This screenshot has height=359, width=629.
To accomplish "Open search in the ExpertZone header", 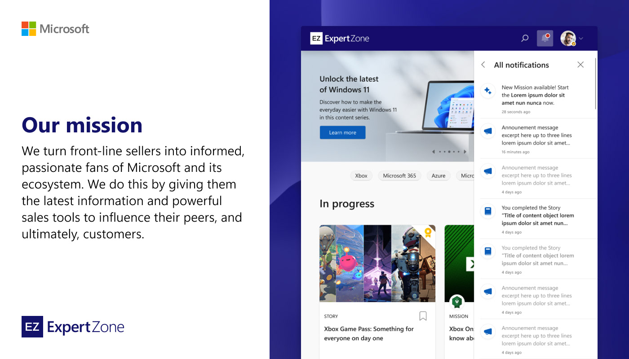I will pyautogui.click(x=525, y=39).
